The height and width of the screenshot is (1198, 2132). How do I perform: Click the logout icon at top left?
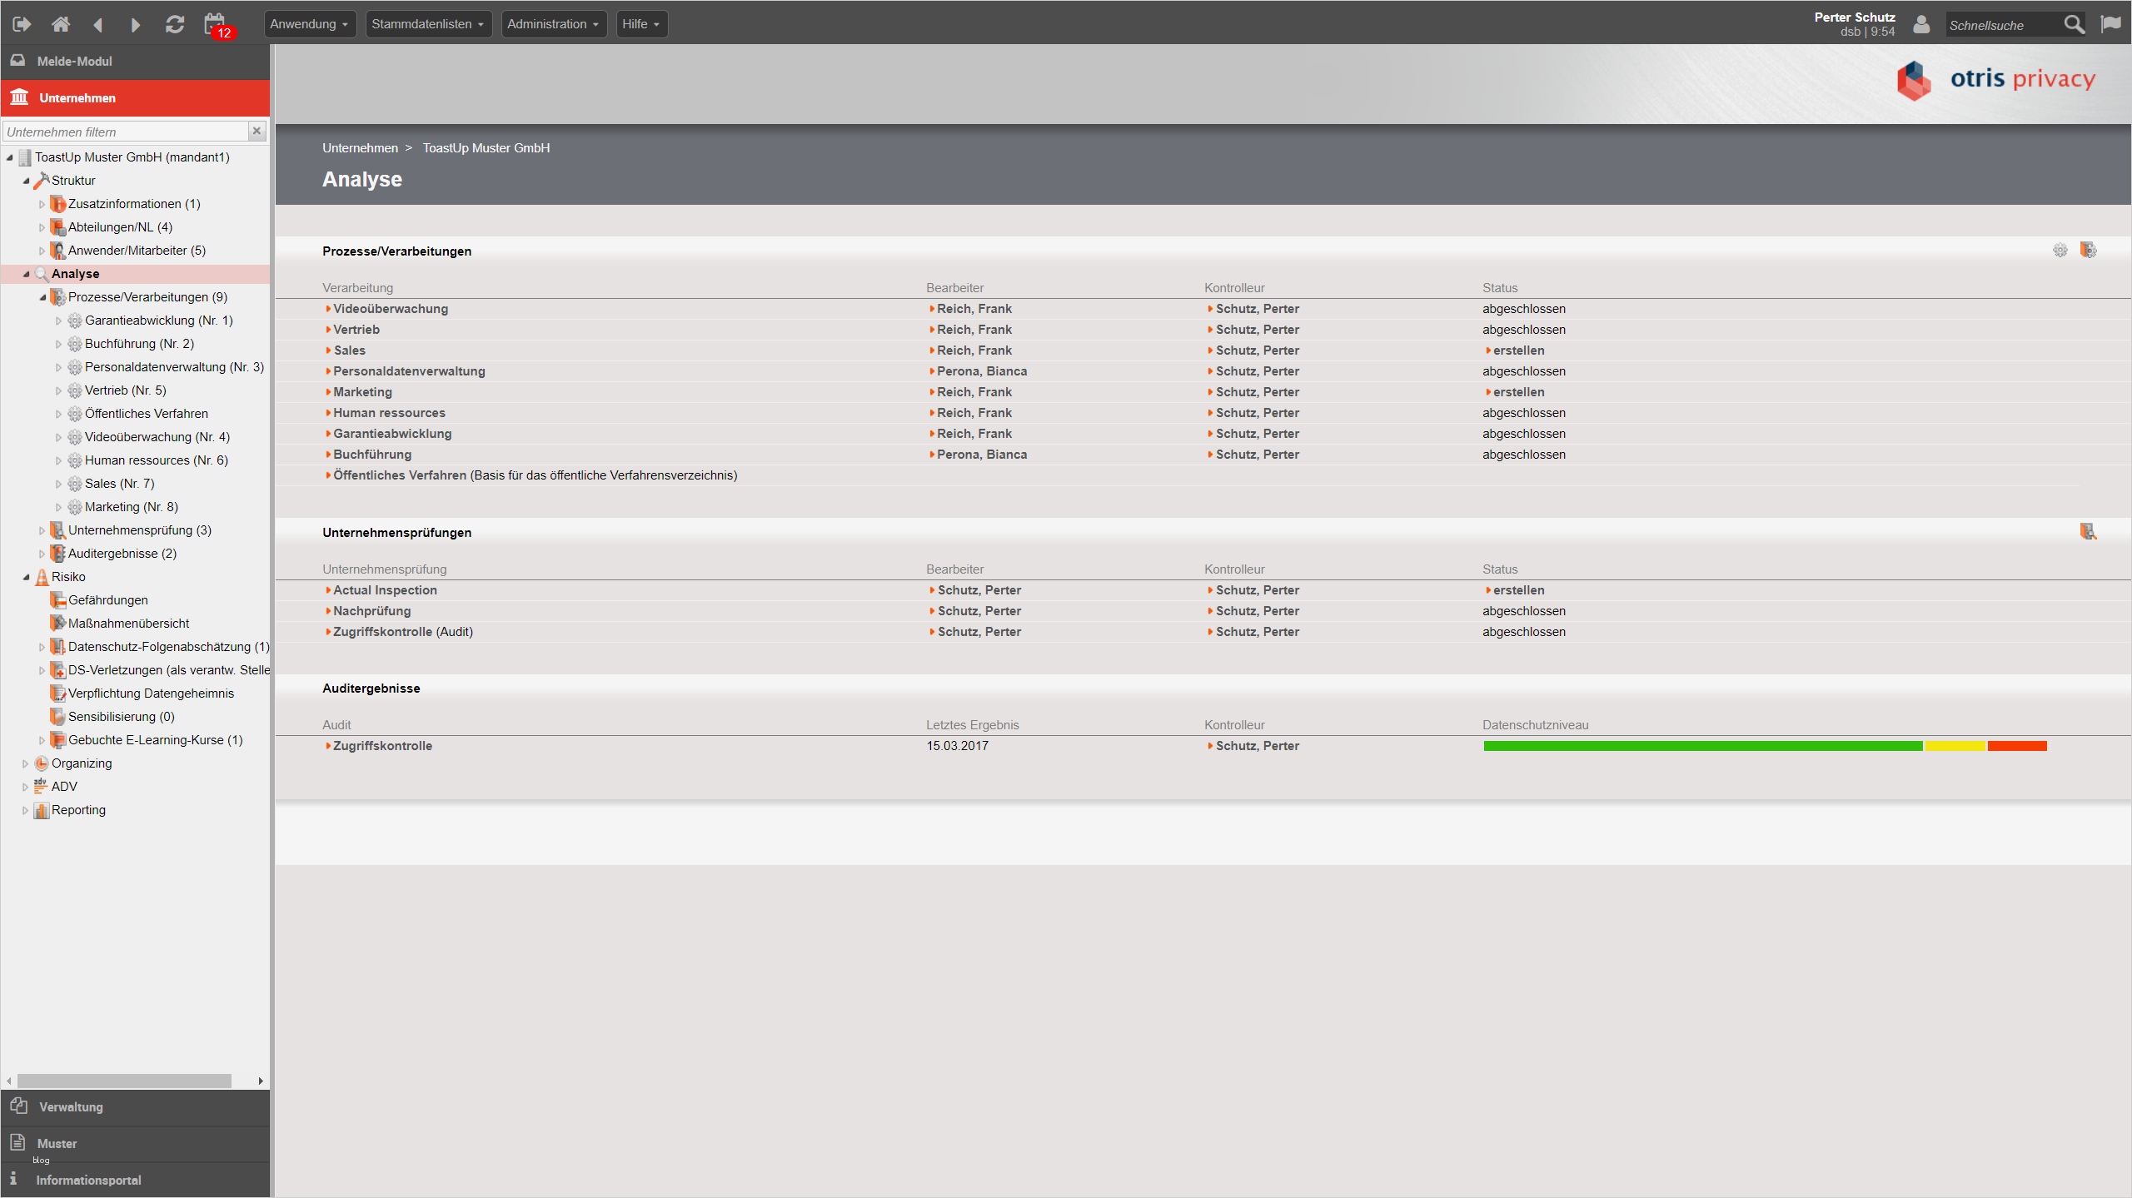pyautogui.click(x=22, y=24)
